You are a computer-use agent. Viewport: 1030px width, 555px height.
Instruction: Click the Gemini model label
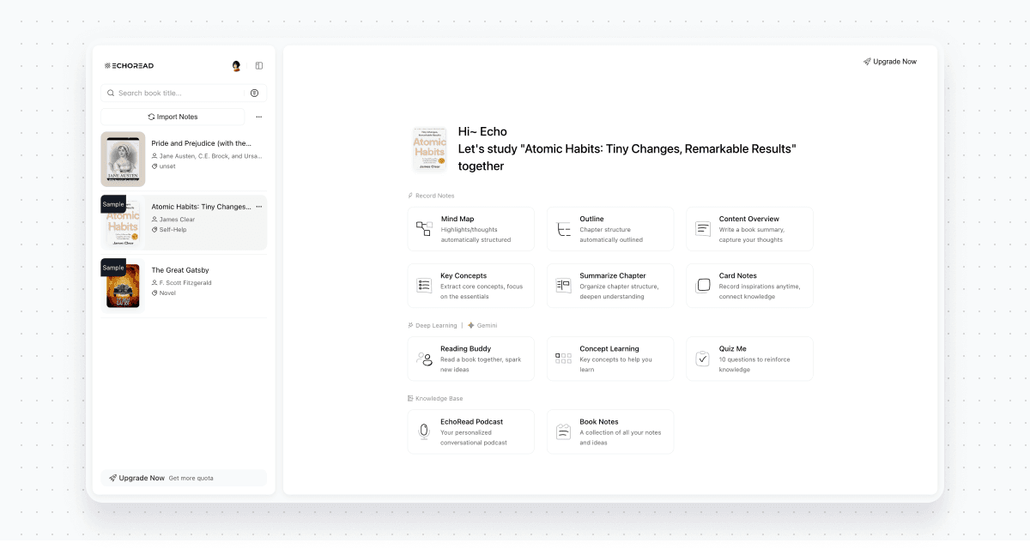click(488, 325)
